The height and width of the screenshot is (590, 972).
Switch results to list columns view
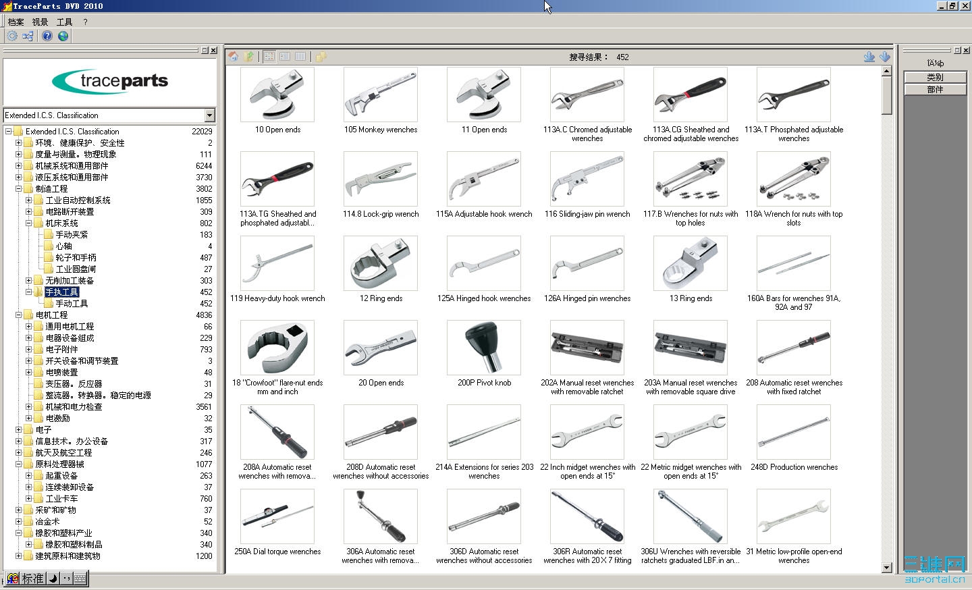[300, 57]
